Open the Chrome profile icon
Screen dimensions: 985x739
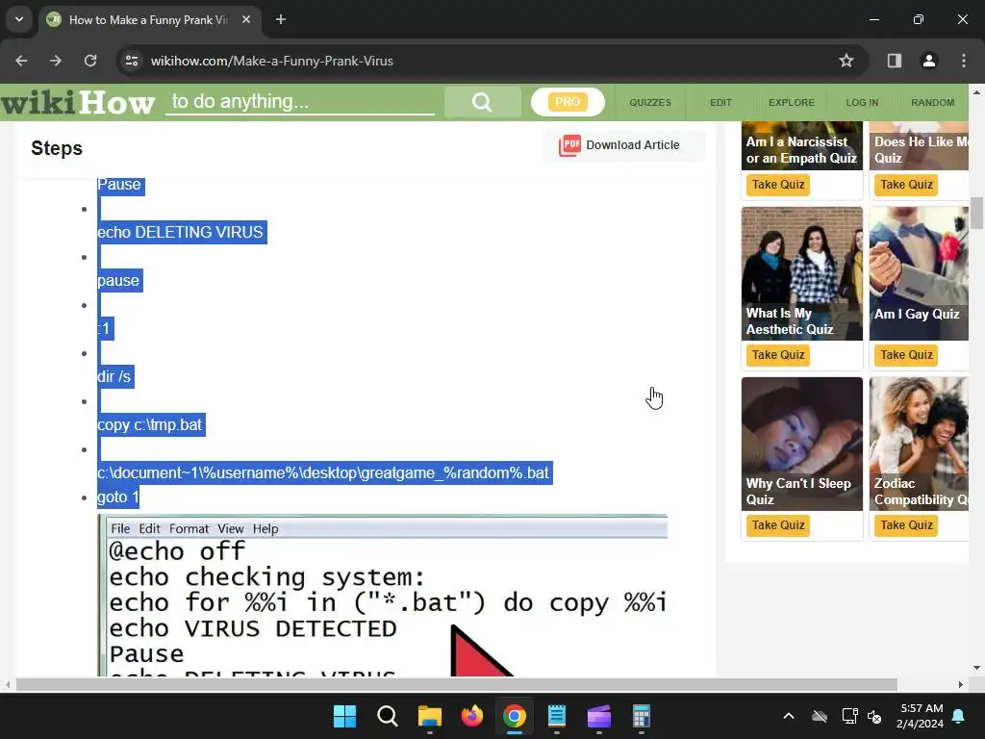point(928,61)
